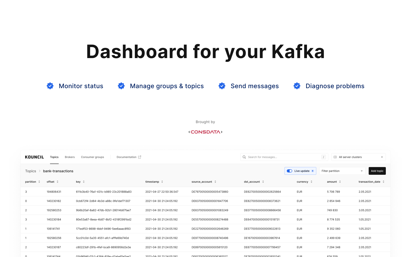Click amount 749 830
The width and height of the screenshot is (411, 257).
pos(332,210)
